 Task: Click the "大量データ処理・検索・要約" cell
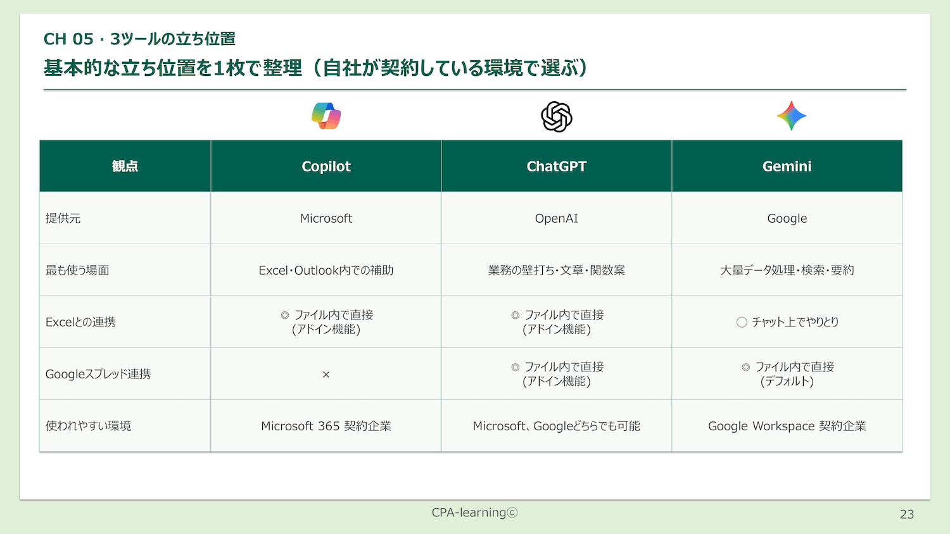tap(787, 270)
